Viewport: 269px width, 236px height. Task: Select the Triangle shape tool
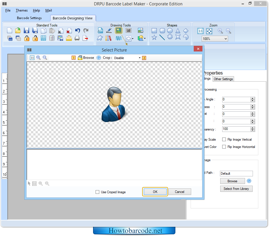coord(178,31)
